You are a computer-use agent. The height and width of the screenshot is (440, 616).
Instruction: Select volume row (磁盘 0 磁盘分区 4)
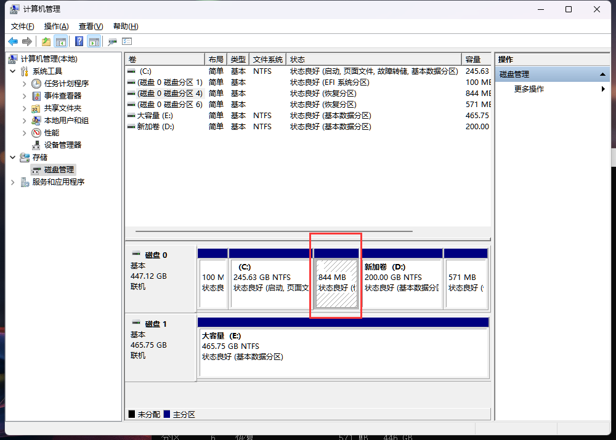click(308, 94)
